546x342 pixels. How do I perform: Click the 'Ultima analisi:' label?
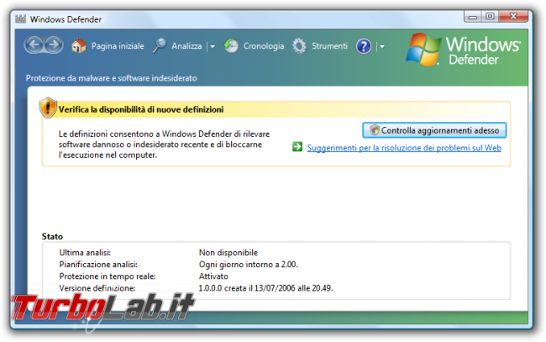point(85,252)
